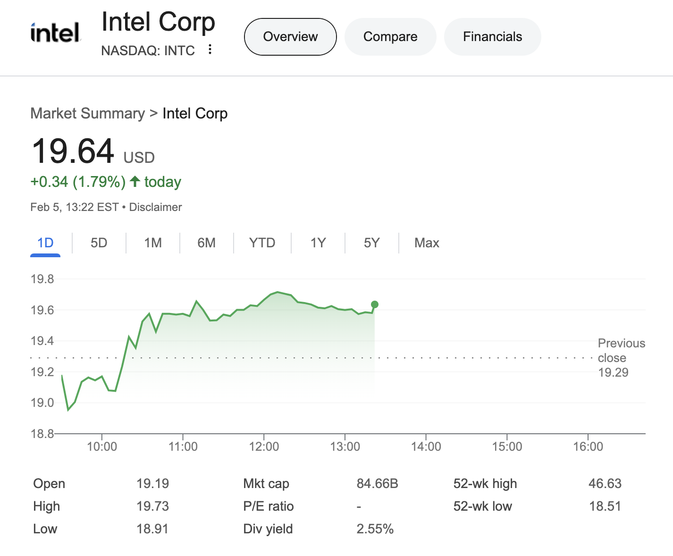This screenshot has height=556, width=673.
Task: Open the Disclaimer link
Action: [155, 207]
